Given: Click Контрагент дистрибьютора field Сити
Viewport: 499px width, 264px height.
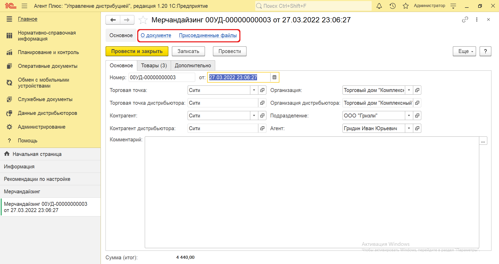Looking at the screenshot, I should 223,128.
